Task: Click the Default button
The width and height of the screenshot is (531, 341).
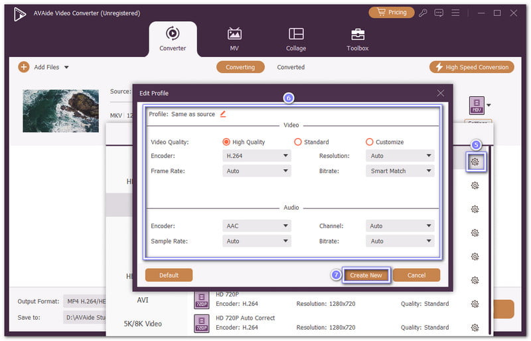Action: [169, 275]
